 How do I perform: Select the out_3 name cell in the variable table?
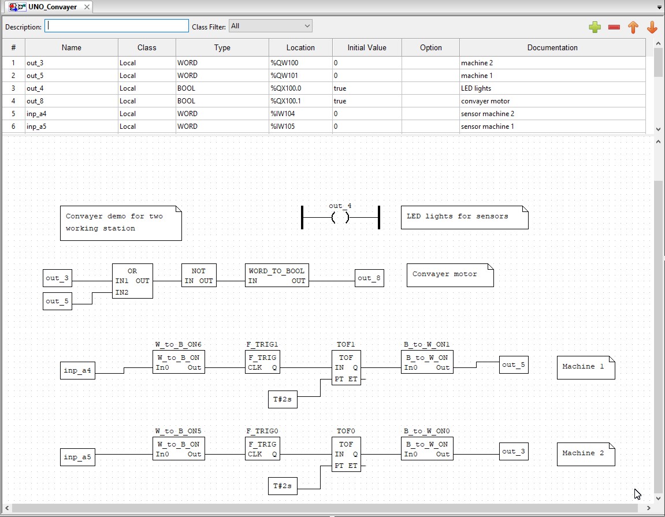71,63
